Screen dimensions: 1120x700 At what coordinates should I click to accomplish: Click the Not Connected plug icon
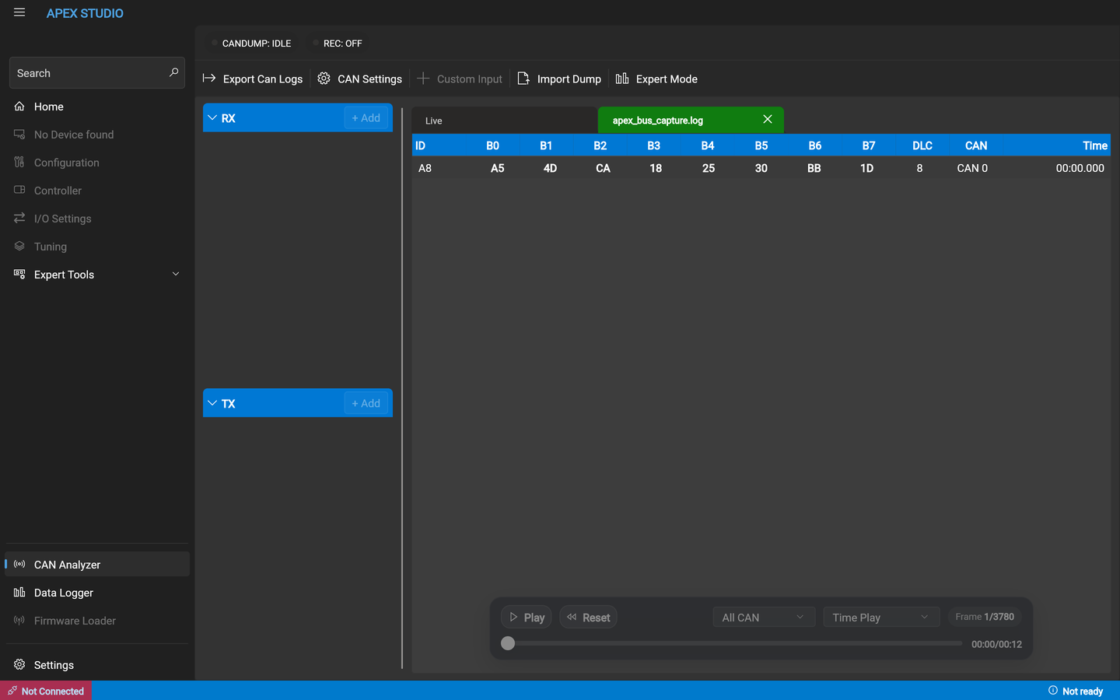[x=12, y=691]
